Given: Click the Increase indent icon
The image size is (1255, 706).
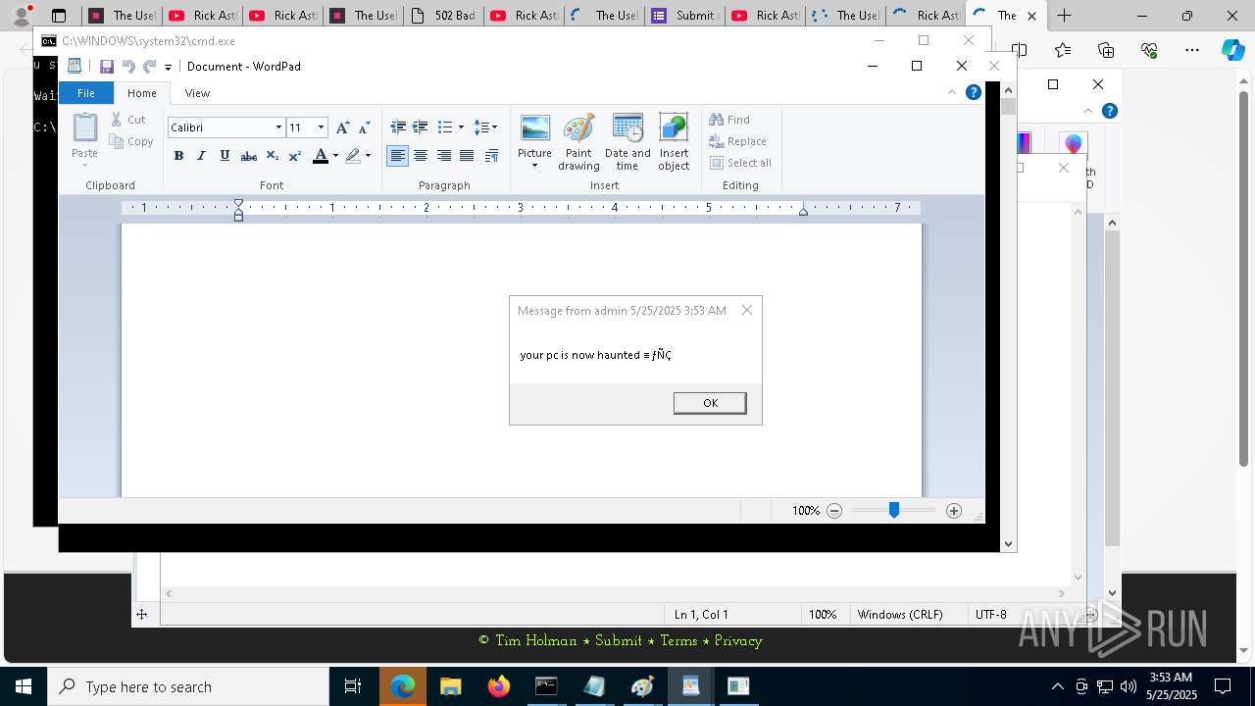Looking at the screenshot, I should tap(420, 127).
